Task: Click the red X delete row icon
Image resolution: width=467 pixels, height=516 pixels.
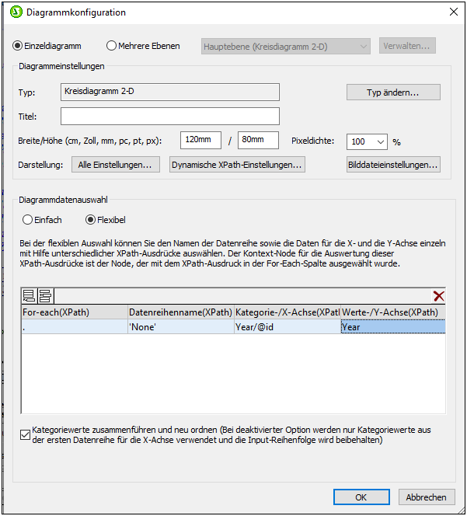Action: [438, 296]
